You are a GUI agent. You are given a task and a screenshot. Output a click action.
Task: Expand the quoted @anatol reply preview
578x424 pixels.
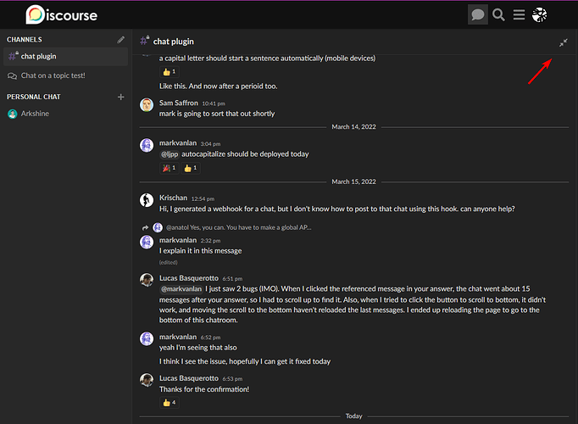pos(238,227)
